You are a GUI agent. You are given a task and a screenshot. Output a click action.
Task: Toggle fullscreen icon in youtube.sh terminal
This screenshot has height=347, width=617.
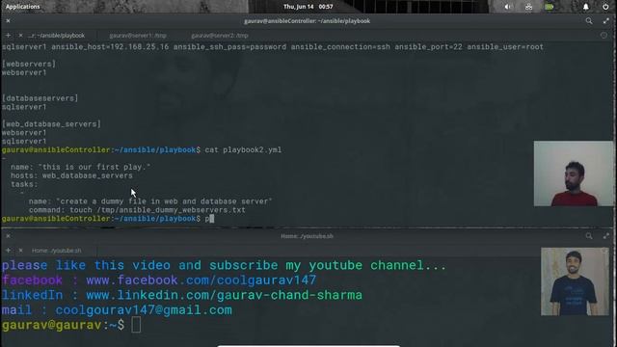coord(606,236)
